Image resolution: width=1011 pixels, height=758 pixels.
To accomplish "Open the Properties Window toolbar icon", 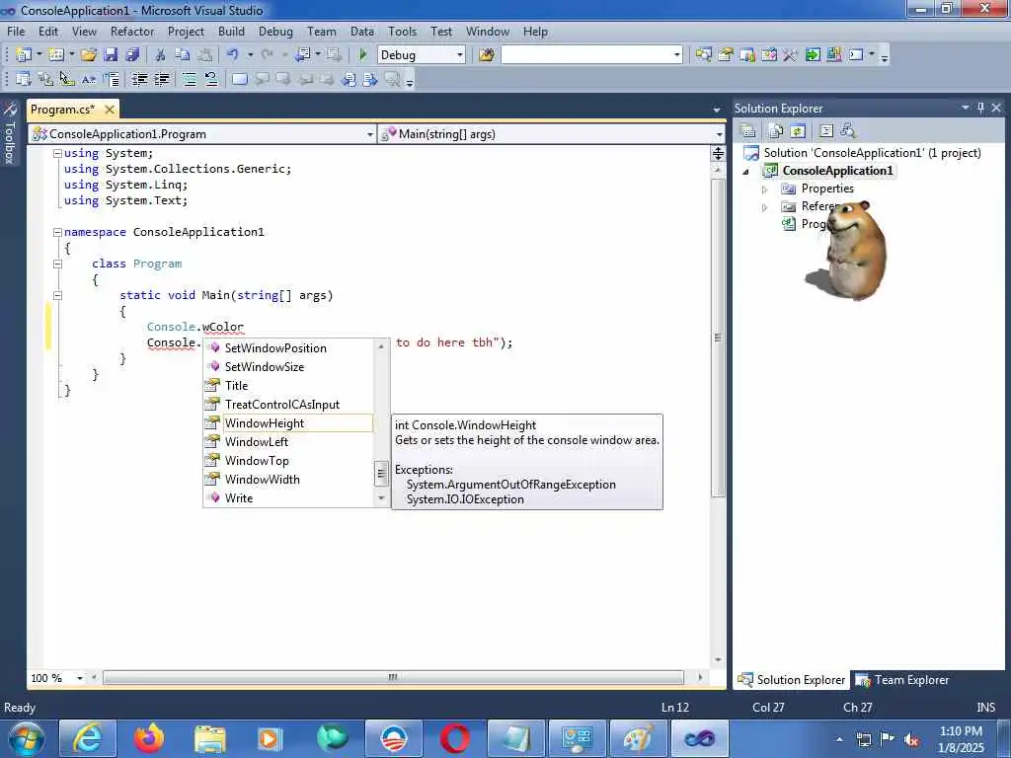I will (726, 55).
